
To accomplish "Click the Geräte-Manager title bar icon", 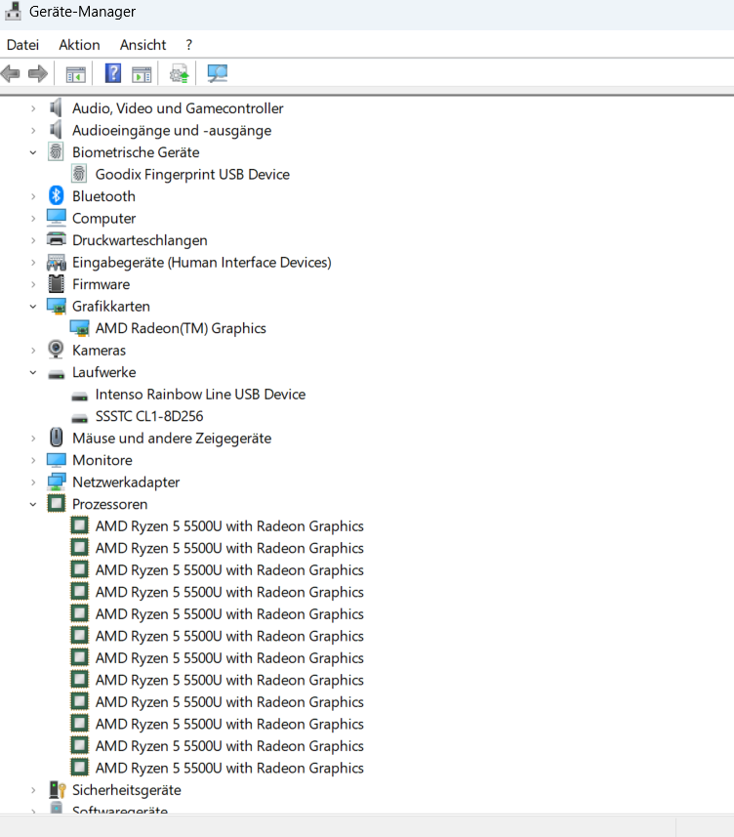I will pyautogui.click(x=13, y=11).
